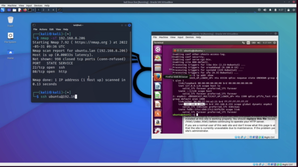The height and width of the screenshot is (167, 298).
Task: Open Machine menu in kali VirtualBox window
Action: 12,6
